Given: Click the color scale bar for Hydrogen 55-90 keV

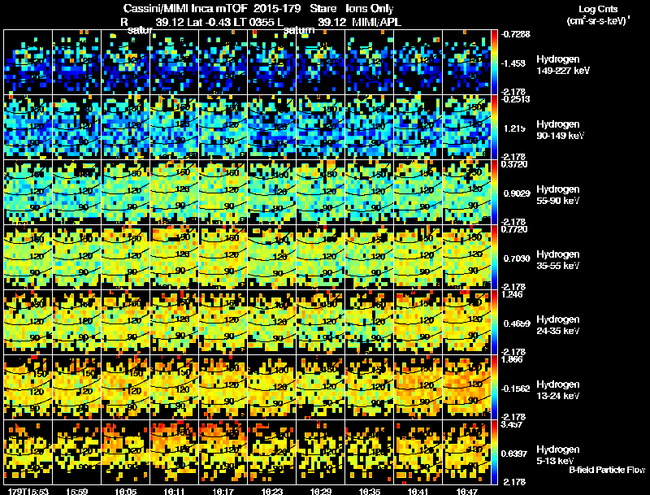Looking at the screenshot, I should coord(494,193).
